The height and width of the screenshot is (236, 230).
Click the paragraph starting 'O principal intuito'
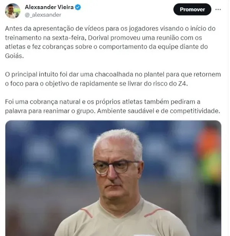coord(113,79)
